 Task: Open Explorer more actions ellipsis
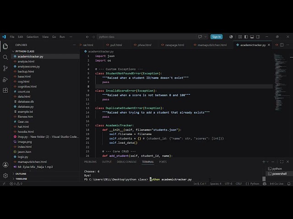[x=74, y=45]
